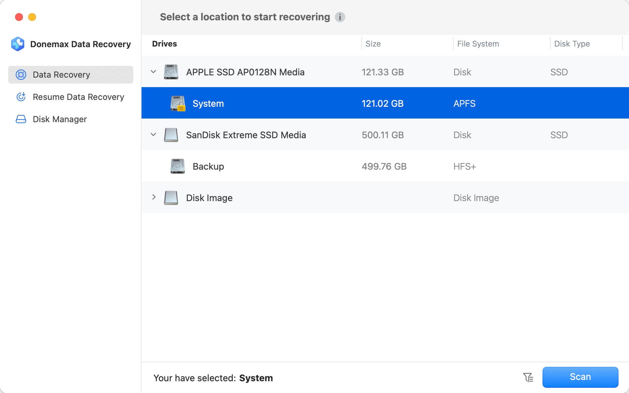Open the info tooltip beside the title
The width and height of the screenshot is (629, 393).
pos(340,17)
